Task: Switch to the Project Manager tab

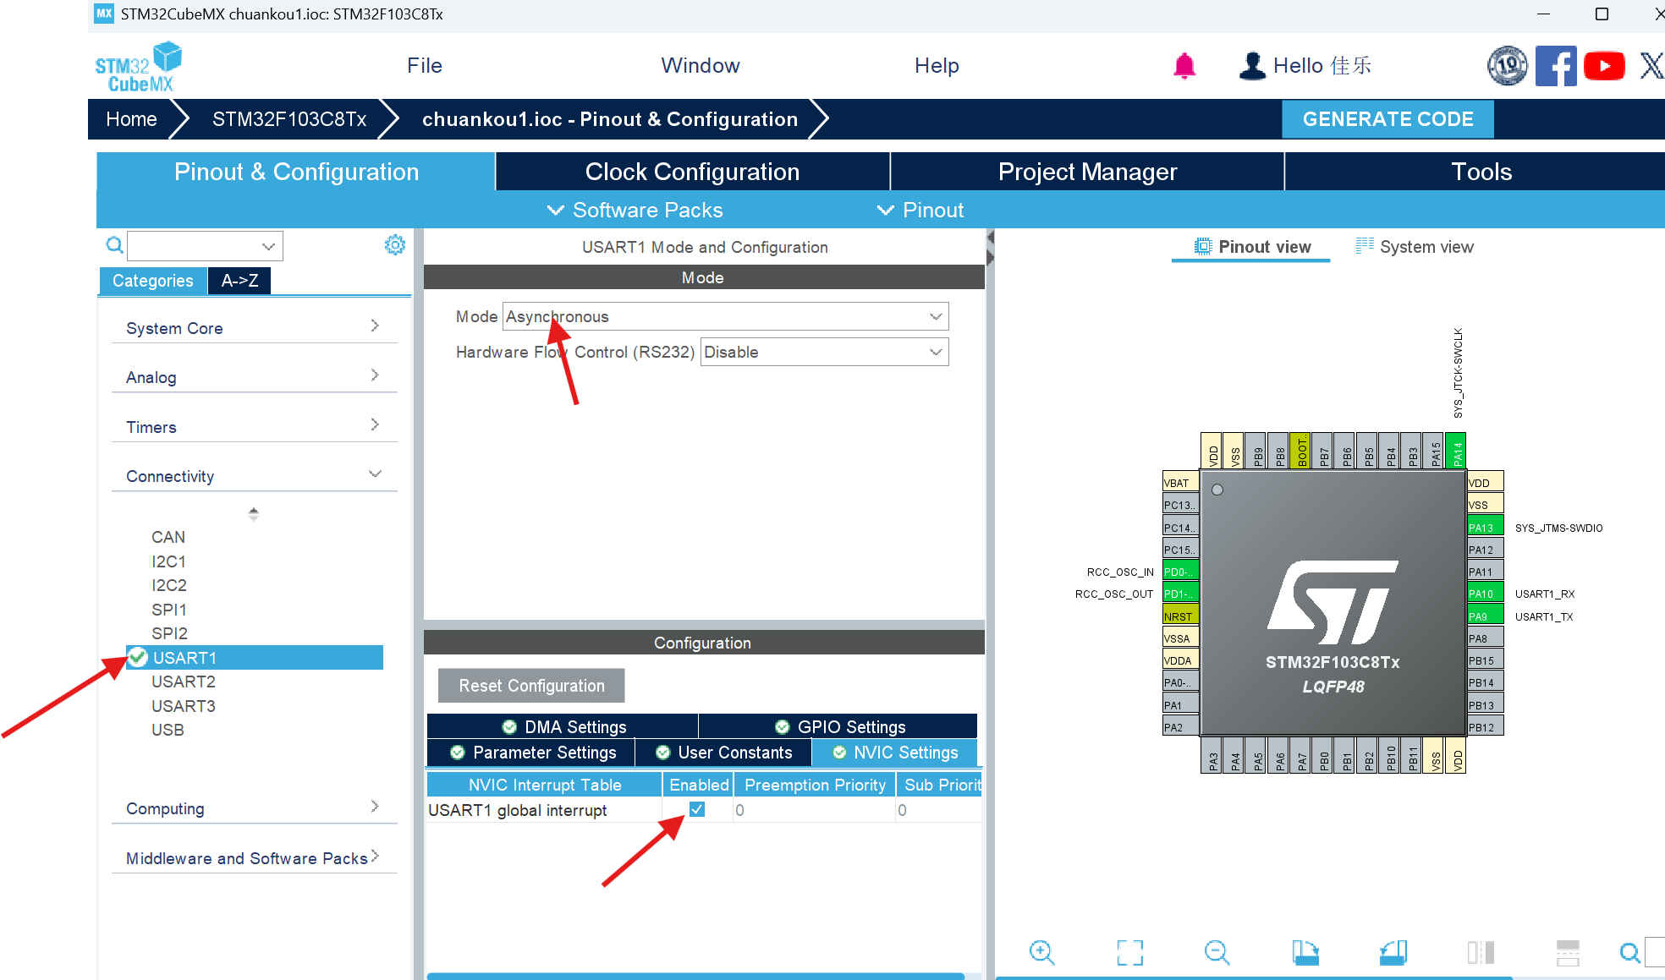Action: pyautogui.click(x=1087, y=172)
